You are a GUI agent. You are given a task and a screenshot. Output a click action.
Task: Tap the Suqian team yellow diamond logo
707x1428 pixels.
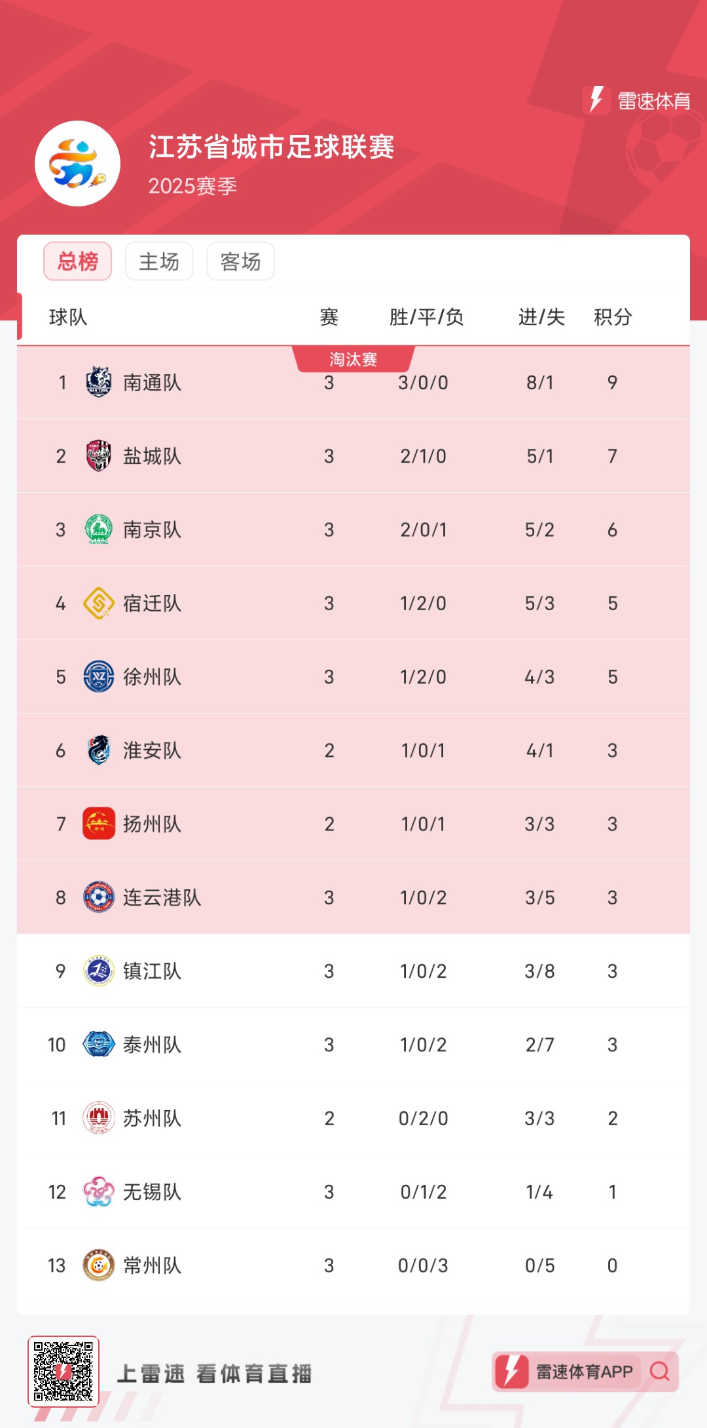point(99,603)
